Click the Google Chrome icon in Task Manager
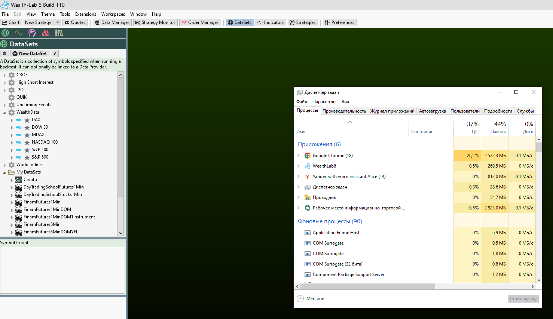 (307, 156)
